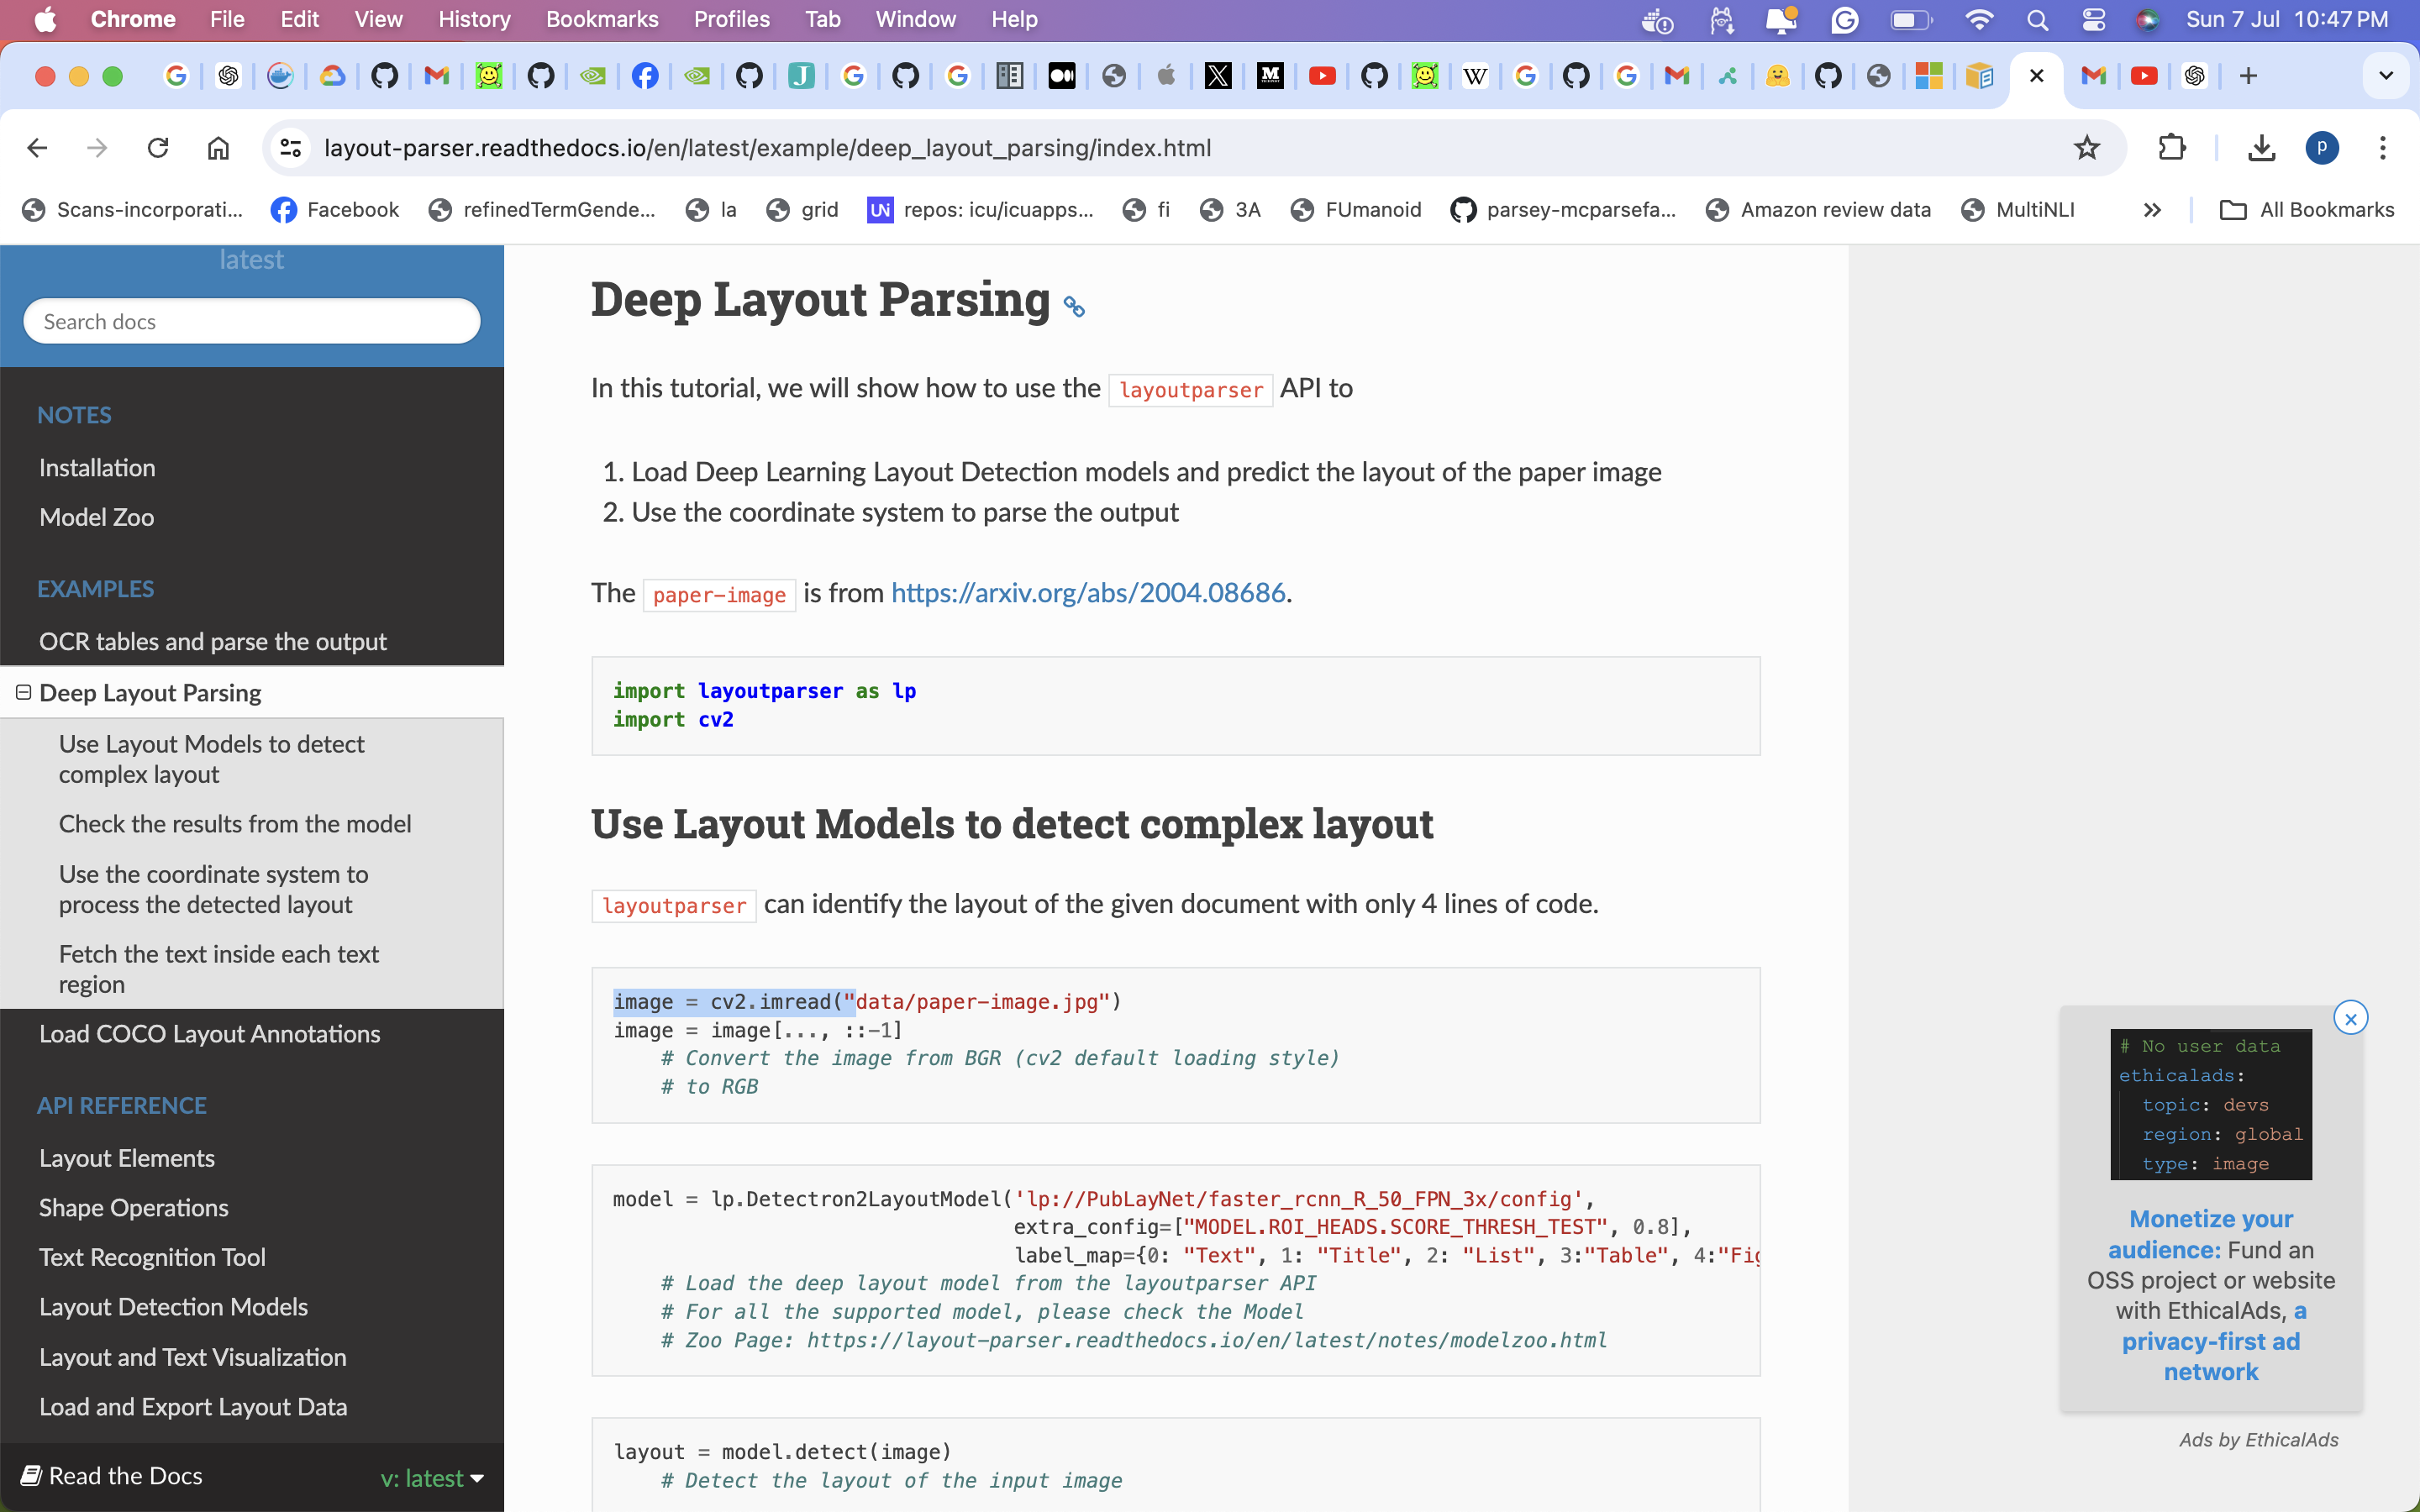
Task: Click the home icon in Chrome toolbar
Action: 217,147
